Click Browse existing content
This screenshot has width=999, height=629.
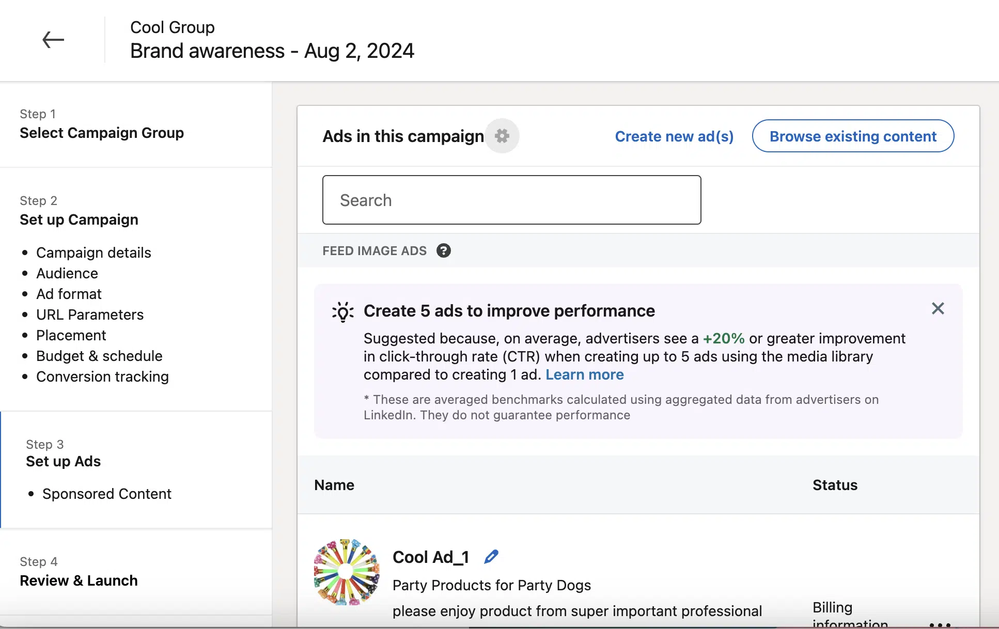click(x=853, y=136)
